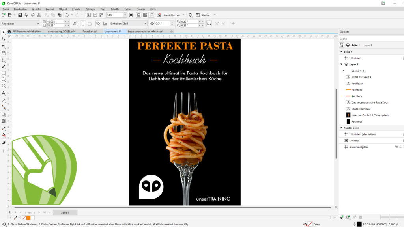Screen dimensions: 404x227
Task: Select the Crop tool
Action: pos(4,47)
